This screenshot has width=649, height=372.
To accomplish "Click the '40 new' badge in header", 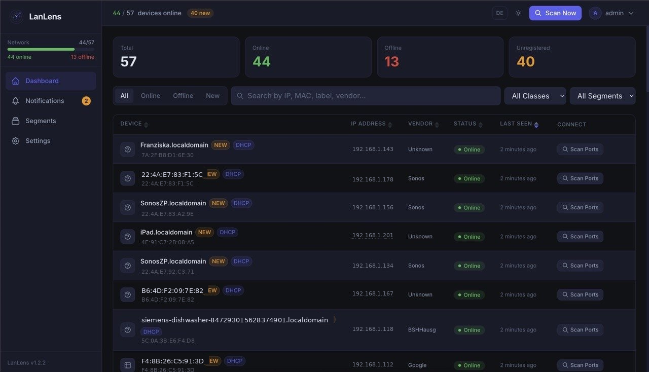I will pos(200,13).
